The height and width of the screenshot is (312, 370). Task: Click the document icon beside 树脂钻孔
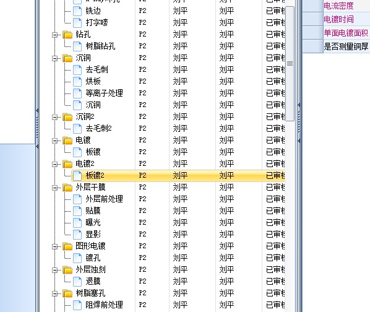click(77, 46)
